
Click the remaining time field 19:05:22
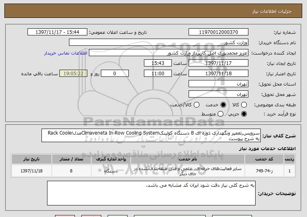73,74
